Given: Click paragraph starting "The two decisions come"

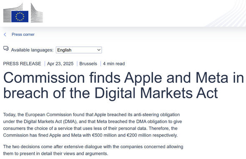Looking at the screenshot, I should 93,150.
